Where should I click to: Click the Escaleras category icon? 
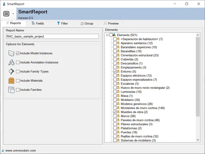click(118, 83)
